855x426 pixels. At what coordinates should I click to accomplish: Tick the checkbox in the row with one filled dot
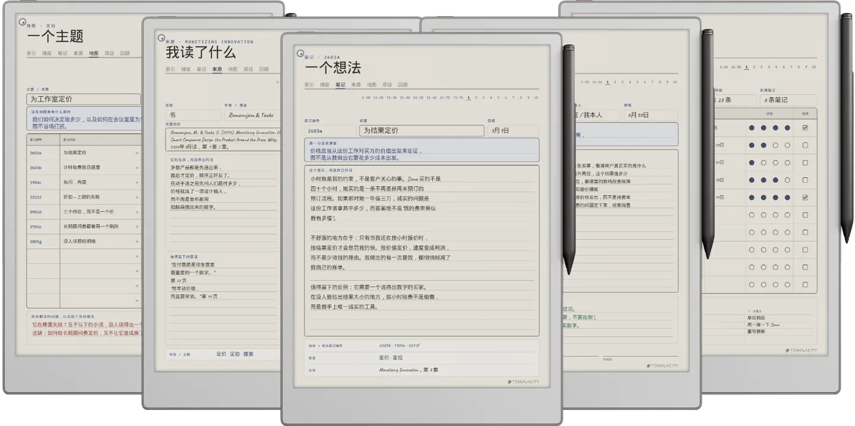805,163
